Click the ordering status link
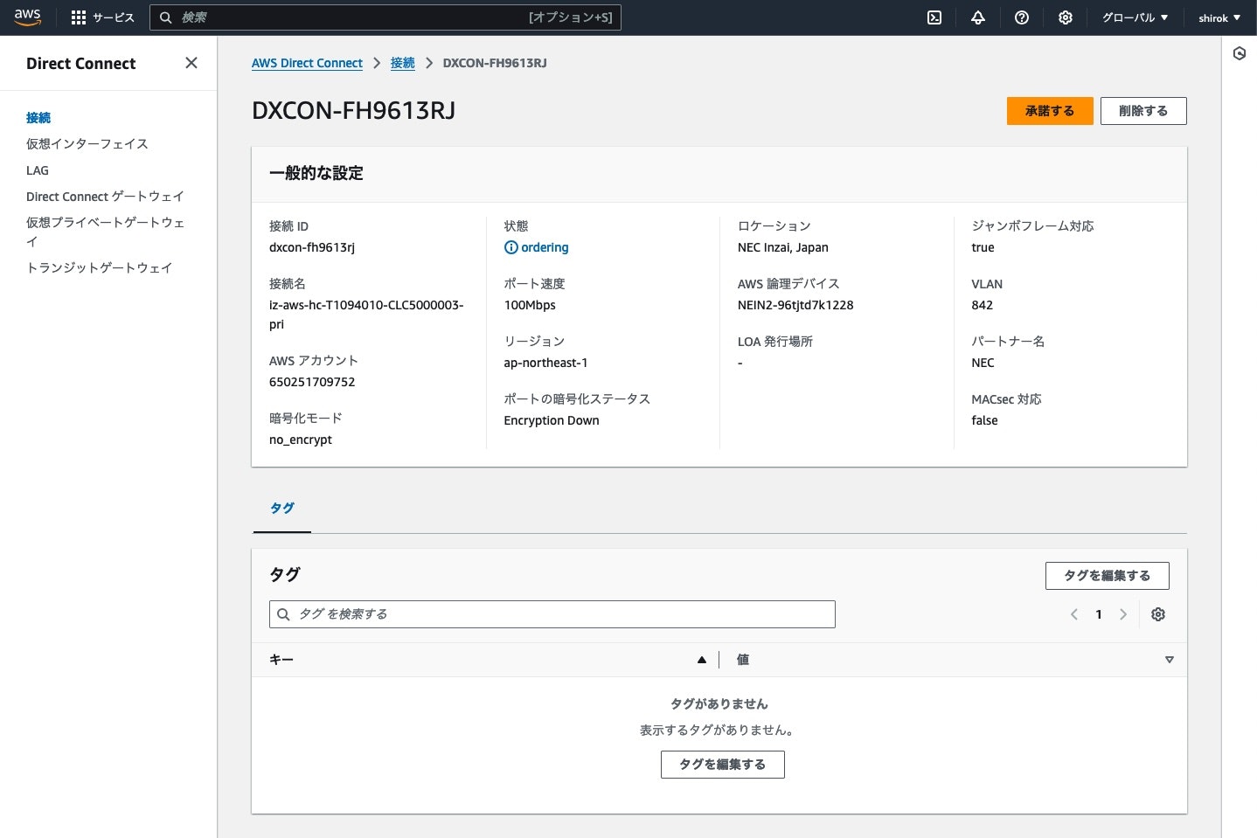Viewport: 1257px width, 838px height. click(545, 247)
